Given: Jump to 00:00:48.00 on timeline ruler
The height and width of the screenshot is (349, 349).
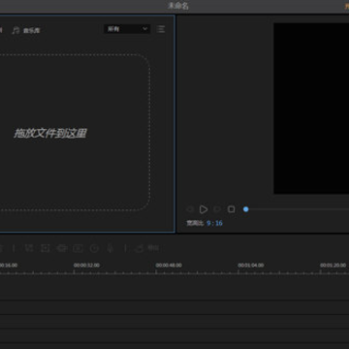Looking at the screenshot, I should 169,266.
